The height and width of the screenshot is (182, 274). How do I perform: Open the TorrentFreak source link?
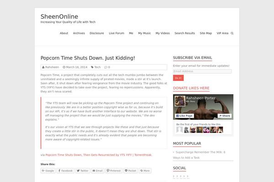pyautogui.click(x=99, y=155)
